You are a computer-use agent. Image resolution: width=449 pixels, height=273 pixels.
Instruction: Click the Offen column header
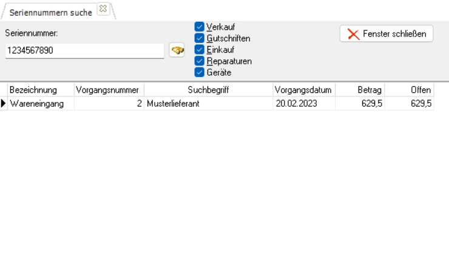(x=409, y=90)
